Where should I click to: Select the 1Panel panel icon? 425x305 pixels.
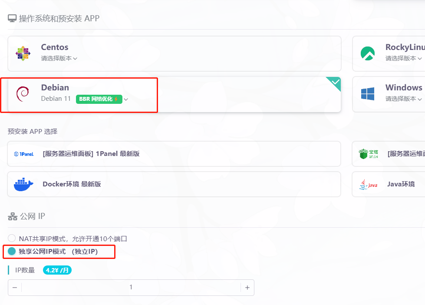(23, 153)
